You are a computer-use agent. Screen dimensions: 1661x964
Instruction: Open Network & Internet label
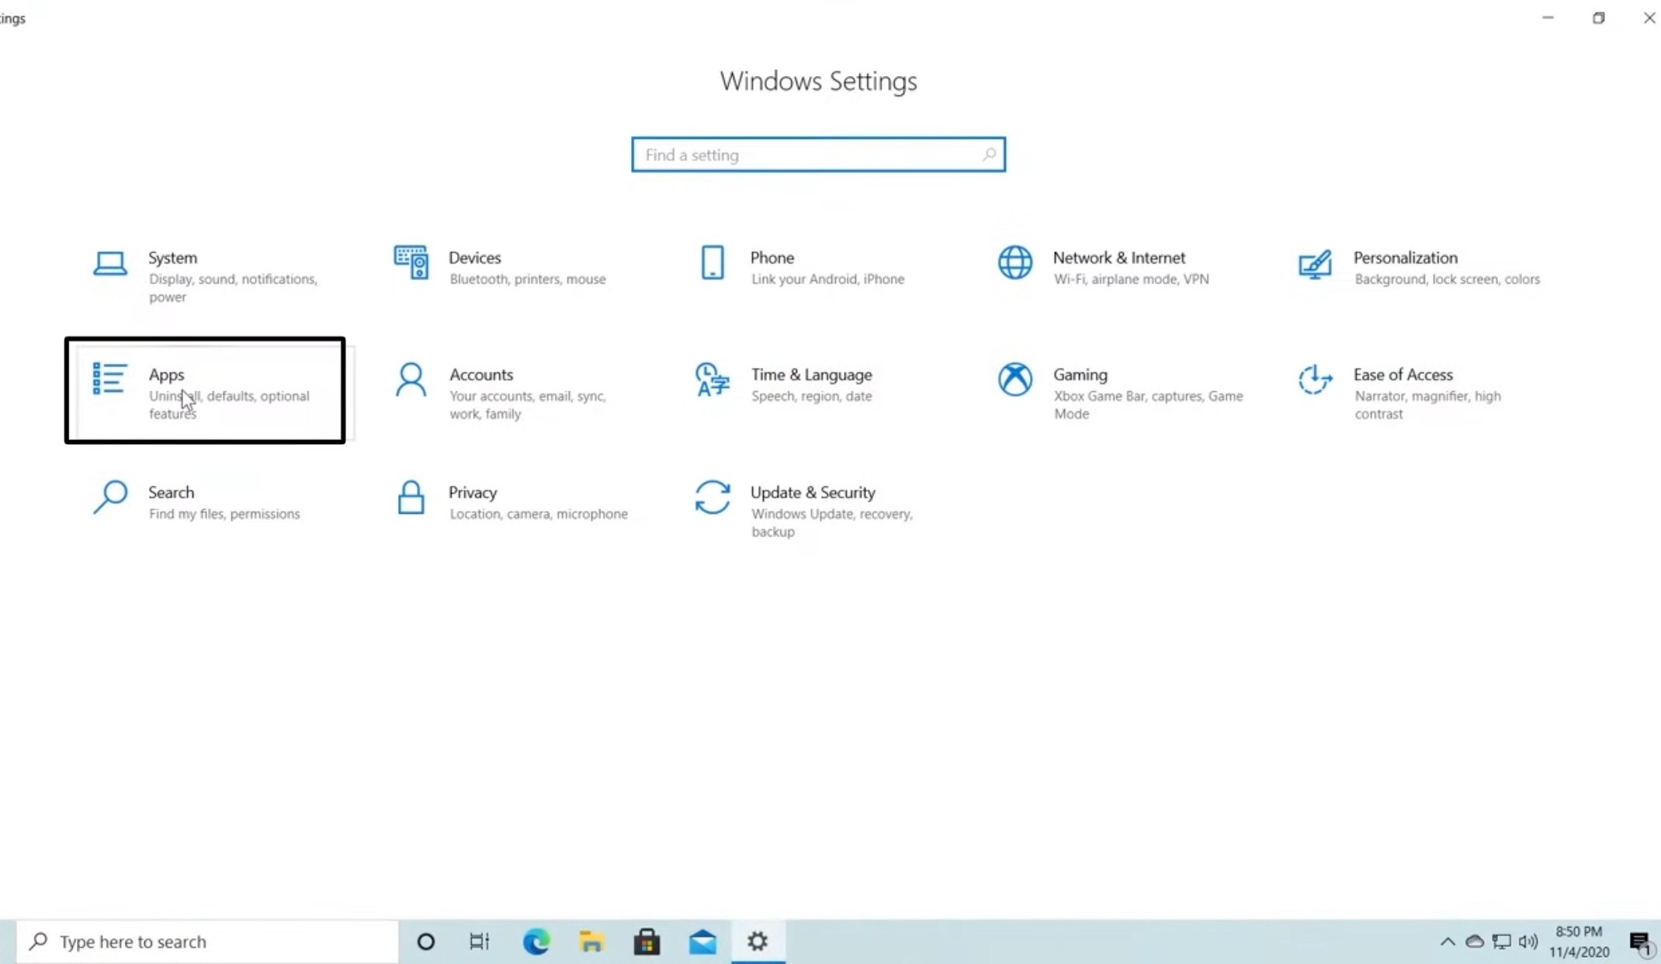point(1118,258)
